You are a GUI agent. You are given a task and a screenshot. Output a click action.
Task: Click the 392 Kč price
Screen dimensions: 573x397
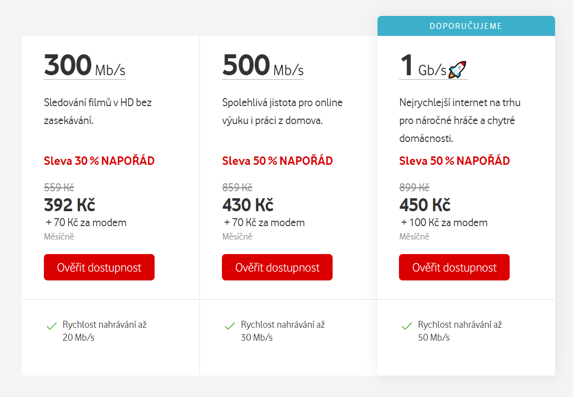pos(69,205)
